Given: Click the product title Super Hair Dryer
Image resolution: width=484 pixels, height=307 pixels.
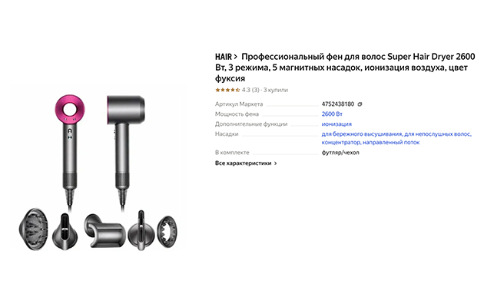Looking at the screenshot, I should tap(345, 68).
